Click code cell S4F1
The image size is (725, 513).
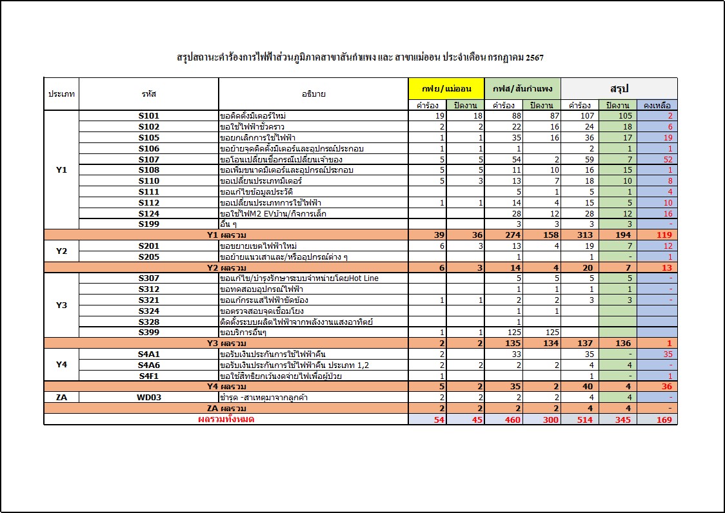[149, 376]
